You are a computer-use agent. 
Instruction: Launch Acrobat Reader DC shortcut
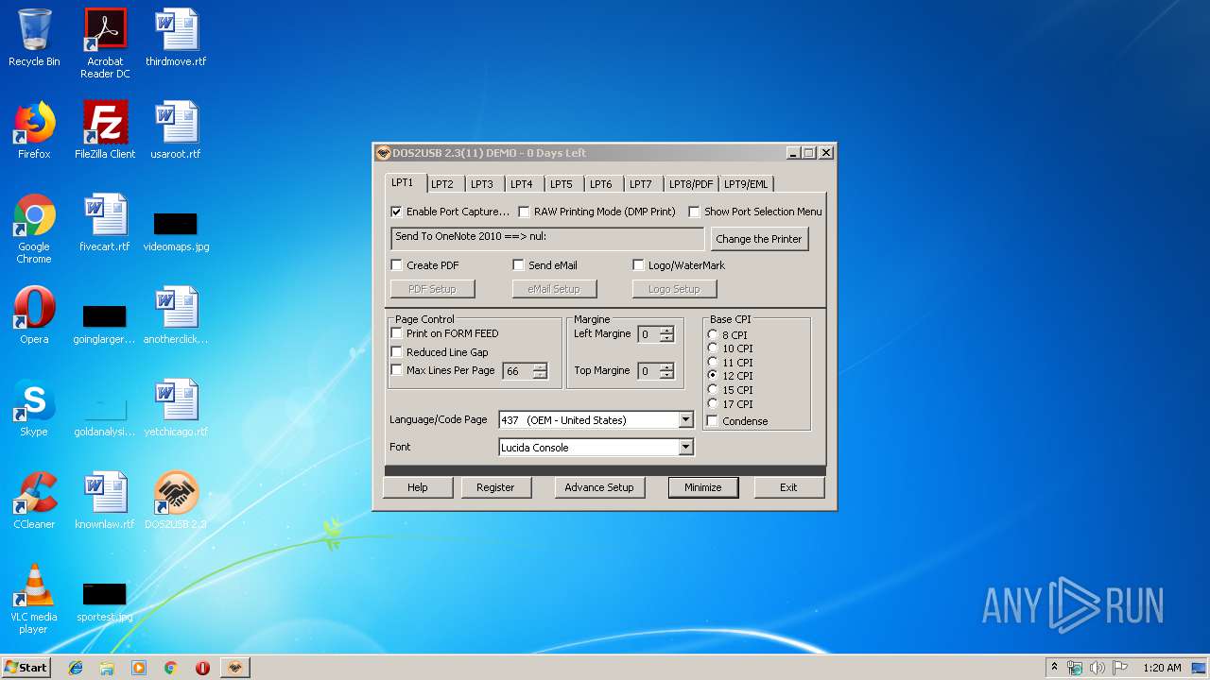pyautogui.click(x=105, y=43)
